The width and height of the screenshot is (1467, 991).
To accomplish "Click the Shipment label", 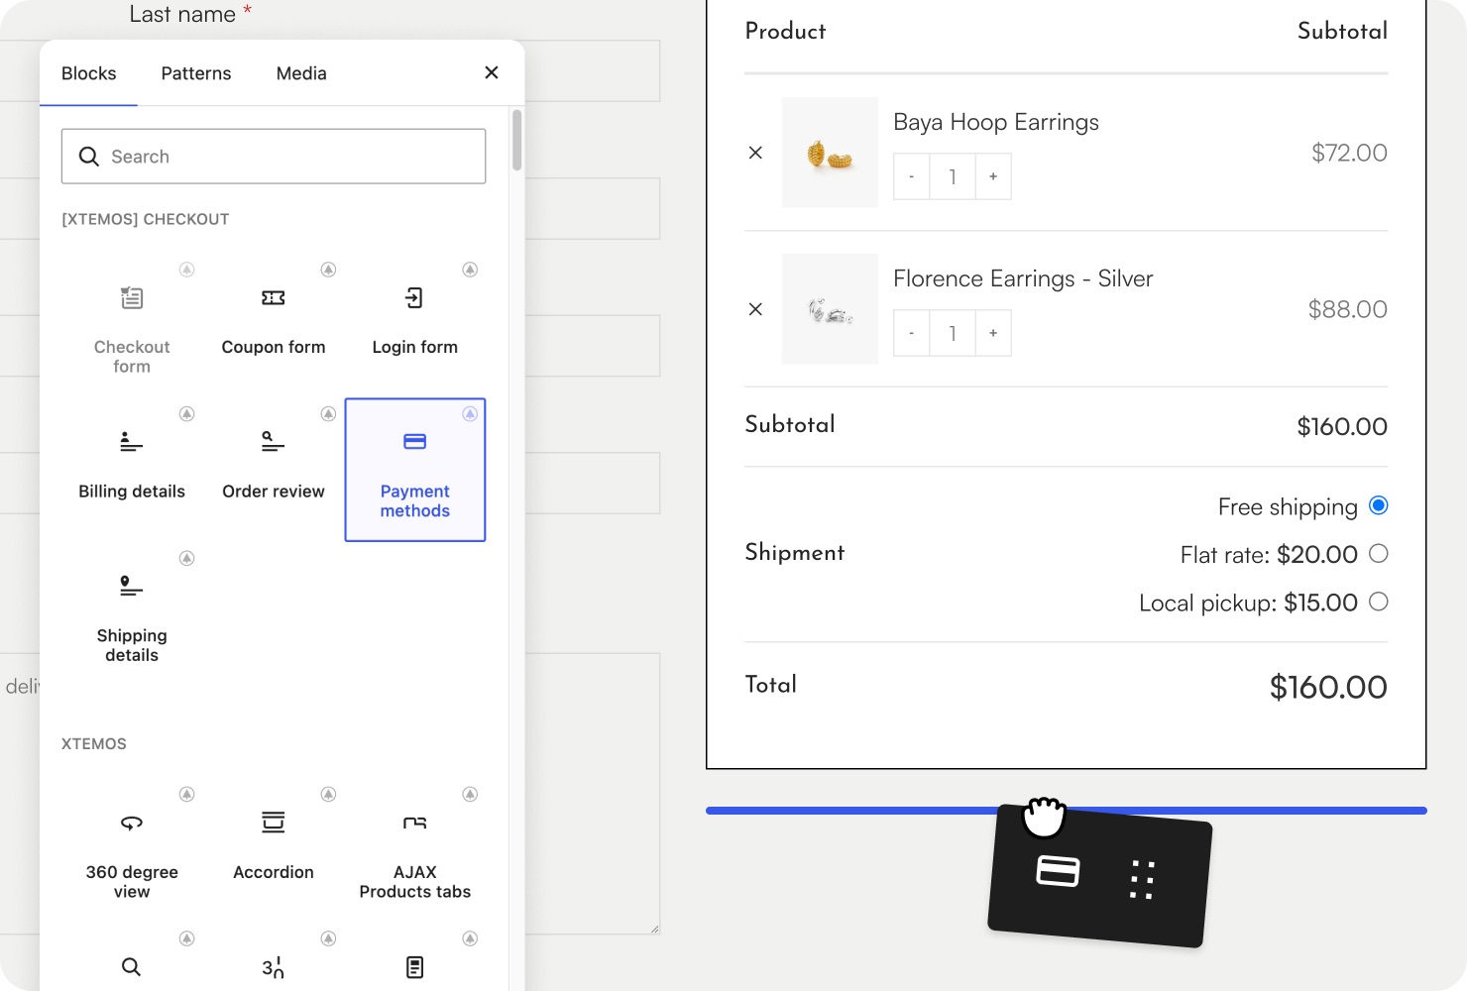I will pos(795,553).
